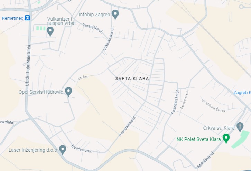Select the Vulkanizer i auspuh Vrbat pin
Viewport: 251px width, 171px height.
[50, 31]
